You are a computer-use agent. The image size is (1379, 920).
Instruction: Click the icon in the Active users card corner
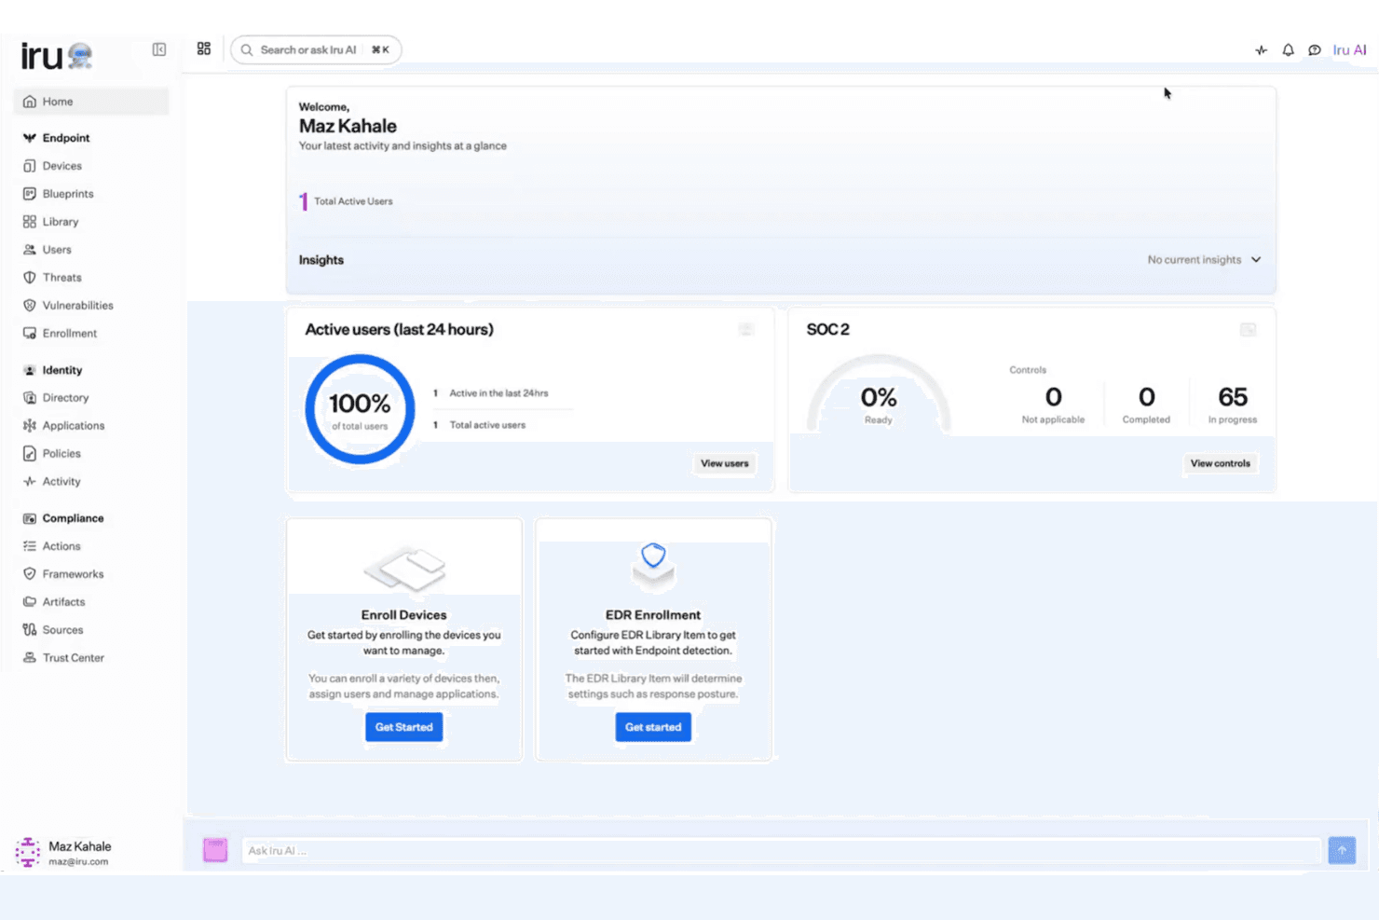pyautogui.click(x=746, y=329)
